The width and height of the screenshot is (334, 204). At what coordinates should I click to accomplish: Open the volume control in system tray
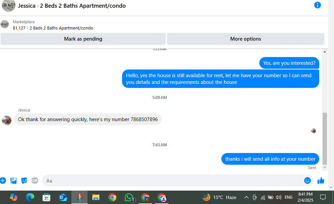(x=278, y=197)
